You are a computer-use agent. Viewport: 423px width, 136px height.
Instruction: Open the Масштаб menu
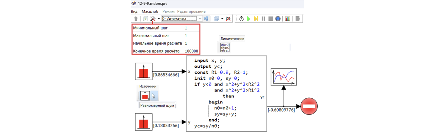(150, 11)
